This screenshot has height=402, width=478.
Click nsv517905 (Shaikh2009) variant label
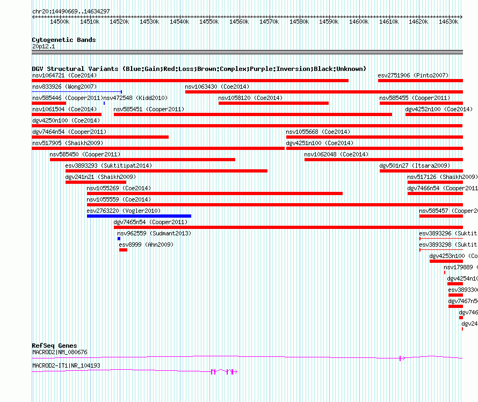[68, 143]
